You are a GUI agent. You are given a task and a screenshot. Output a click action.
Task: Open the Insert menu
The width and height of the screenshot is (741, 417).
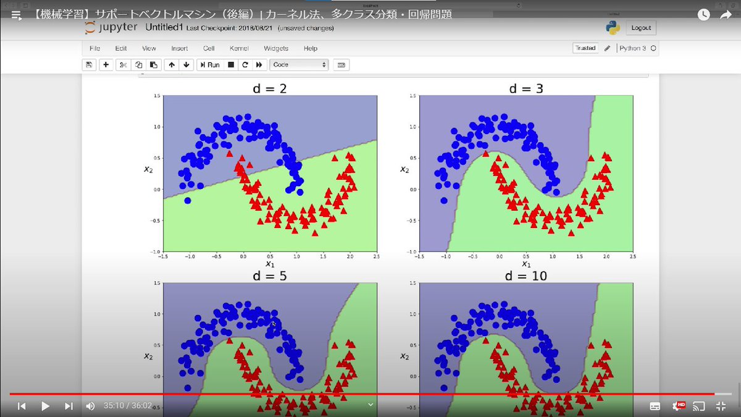pos(180,48)
